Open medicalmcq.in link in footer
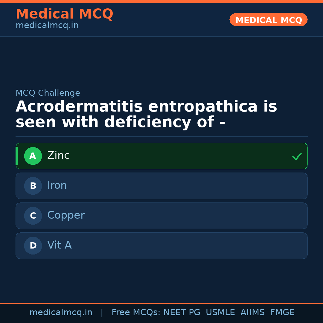This screenshot has width=323, height=323. 61,313
